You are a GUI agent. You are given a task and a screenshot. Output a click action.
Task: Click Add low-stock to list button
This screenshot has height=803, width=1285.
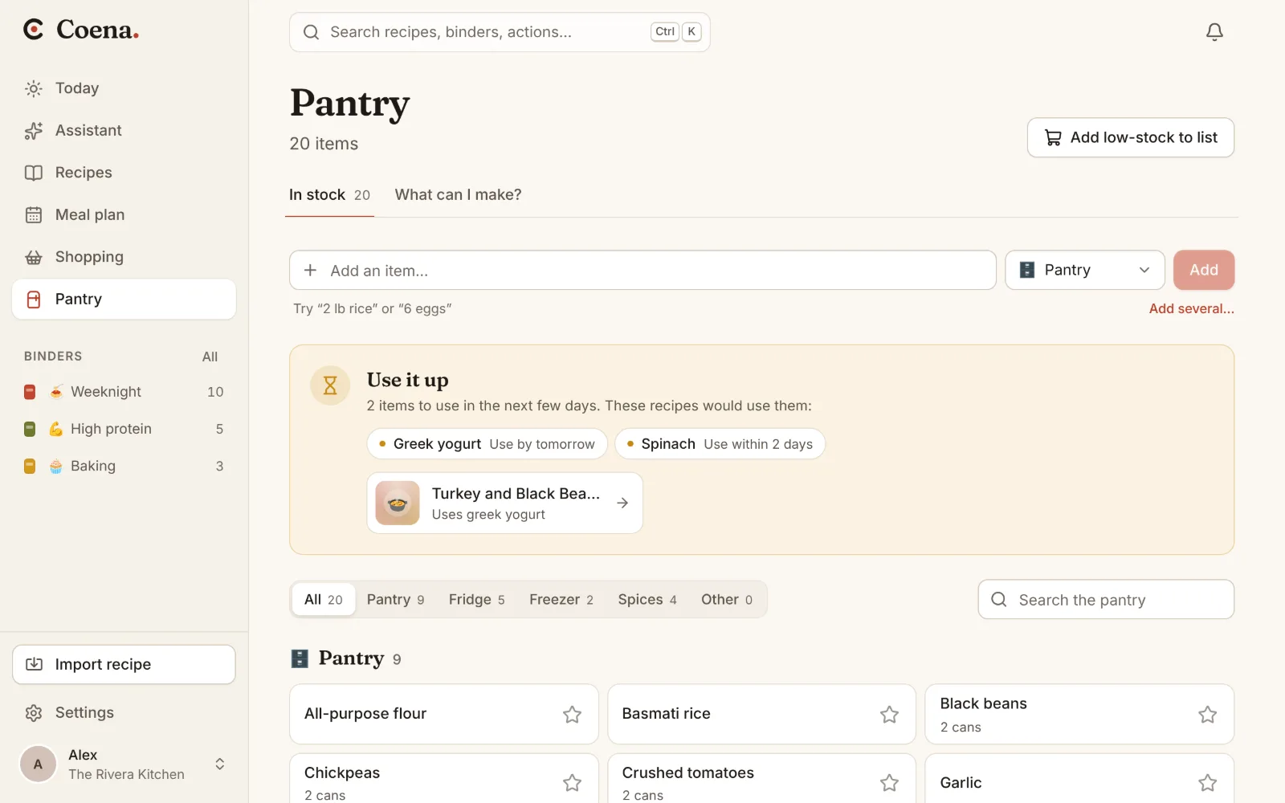point(1130,137)
